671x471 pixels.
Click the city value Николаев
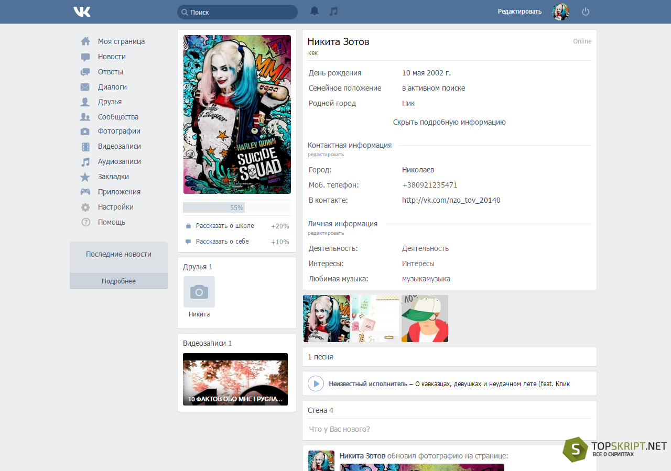pyautogui.click(x=418, y=170)
